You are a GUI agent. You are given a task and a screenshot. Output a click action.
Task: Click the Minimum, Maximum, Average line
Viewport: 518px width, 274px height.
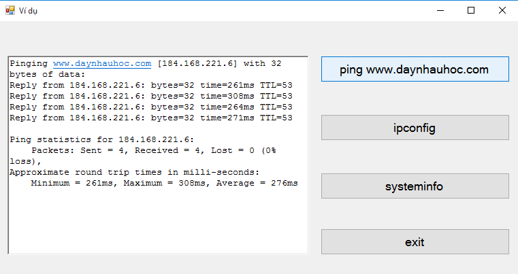[164, 184]
